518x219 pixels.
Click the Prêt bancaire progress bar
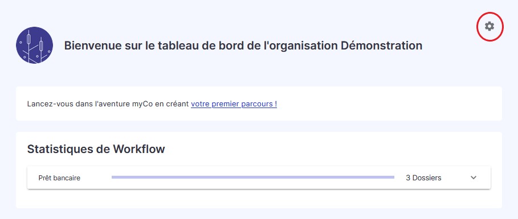click(253, 177)
